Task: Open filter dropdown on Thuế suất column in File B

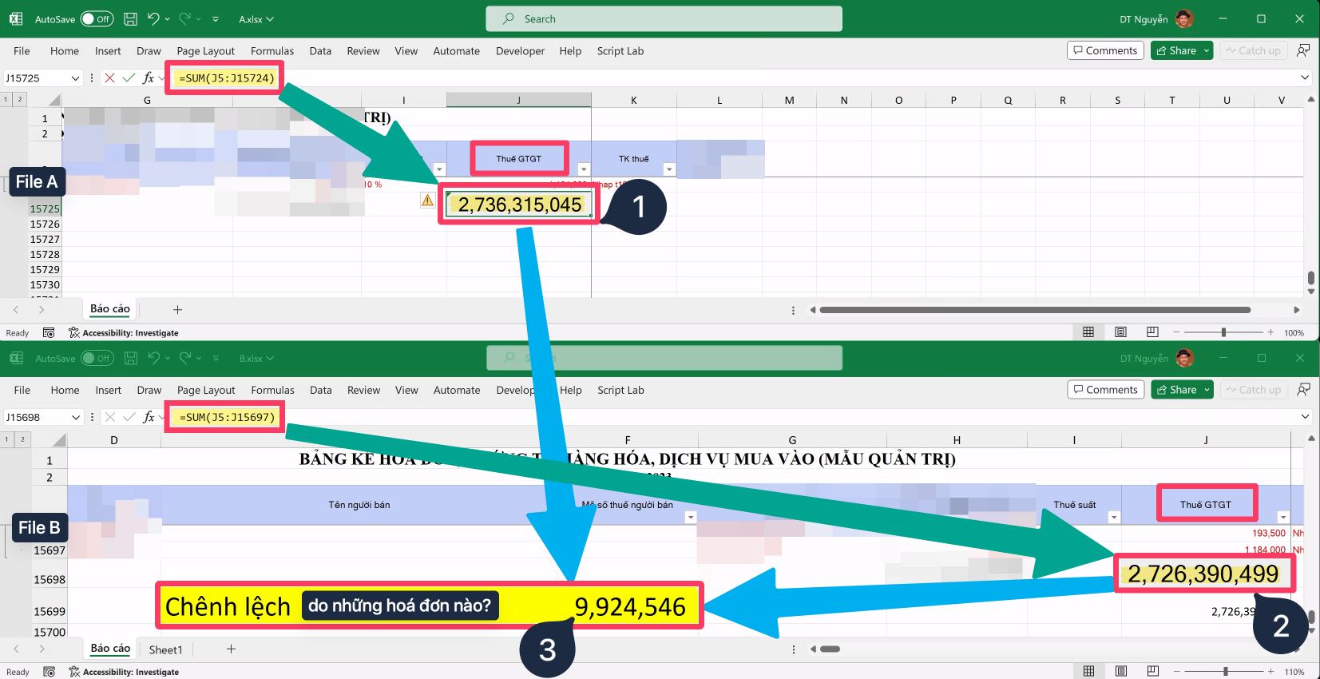Action: [1114, 518]
